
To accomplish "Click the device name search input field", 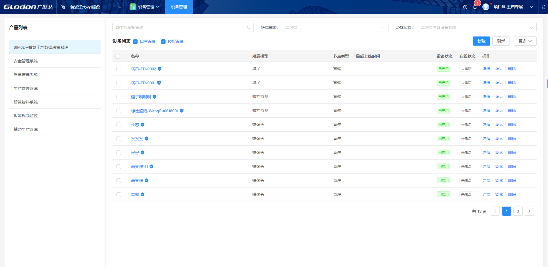I will pyautogui.click(x=180, y=27).
